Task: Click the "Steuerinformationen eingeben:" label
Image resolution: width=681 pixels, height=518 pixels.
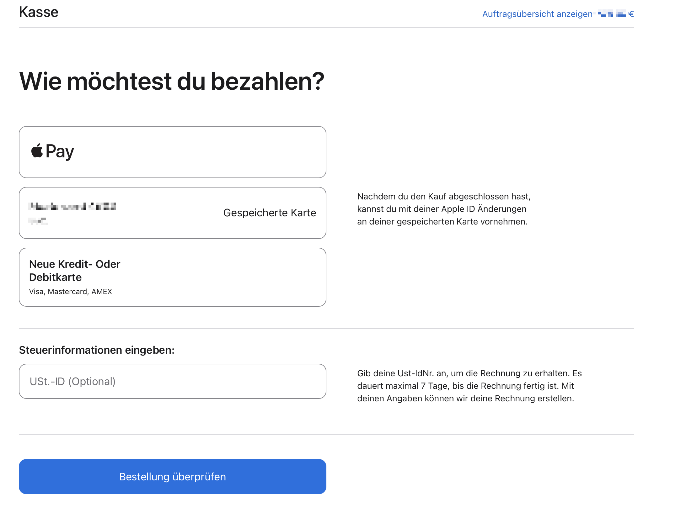Action: point(97,350)
